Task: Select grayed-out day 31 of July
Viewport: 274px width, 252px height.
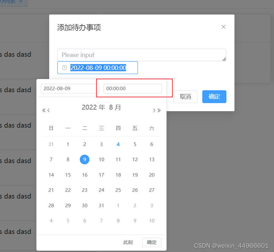Action: [51, 144]
